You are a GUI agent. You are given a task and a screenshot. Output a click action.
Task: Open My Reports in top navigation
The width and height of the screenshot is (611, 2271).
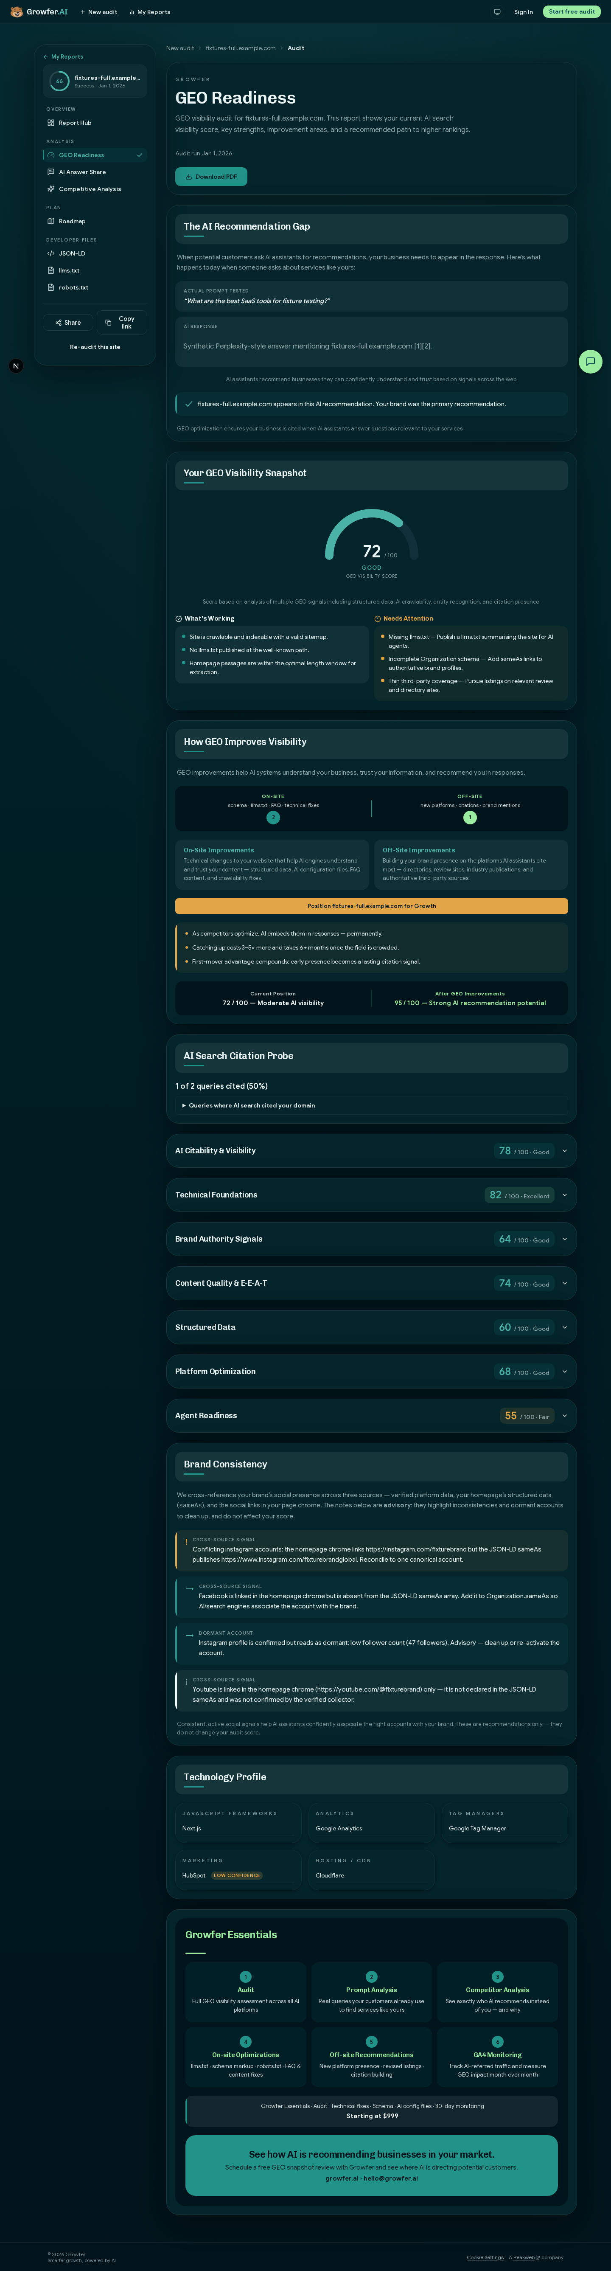150,12
